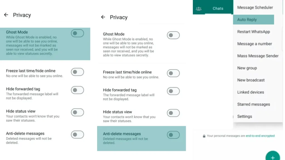Toggle Freeze last time/hide online
This screenshot has height=160, width=285.
pos(77,72)
